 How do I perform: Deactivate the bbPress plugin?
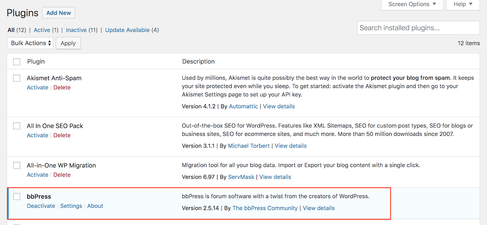click(41, 206)
